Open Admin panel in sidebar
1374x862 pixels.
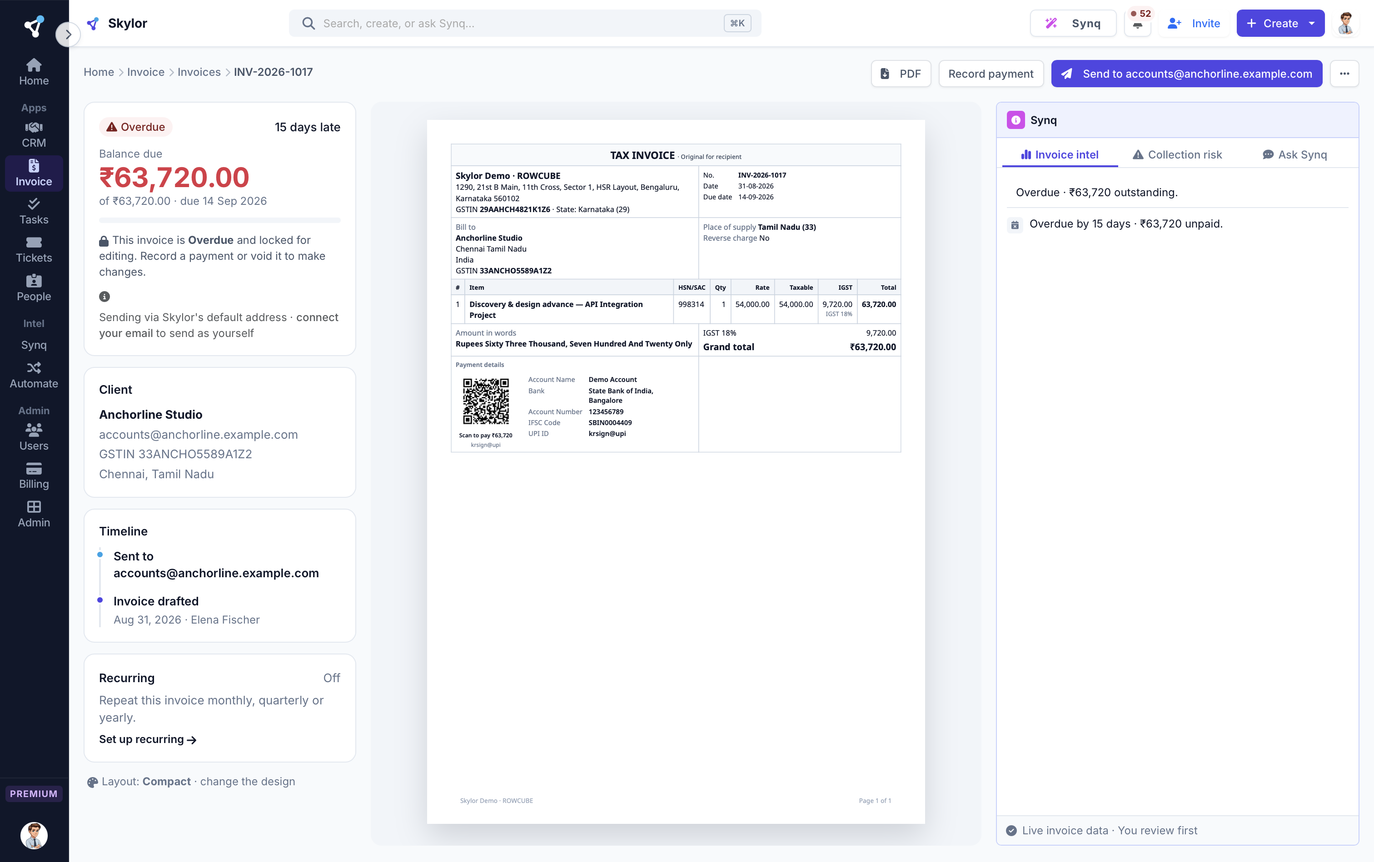34,514
